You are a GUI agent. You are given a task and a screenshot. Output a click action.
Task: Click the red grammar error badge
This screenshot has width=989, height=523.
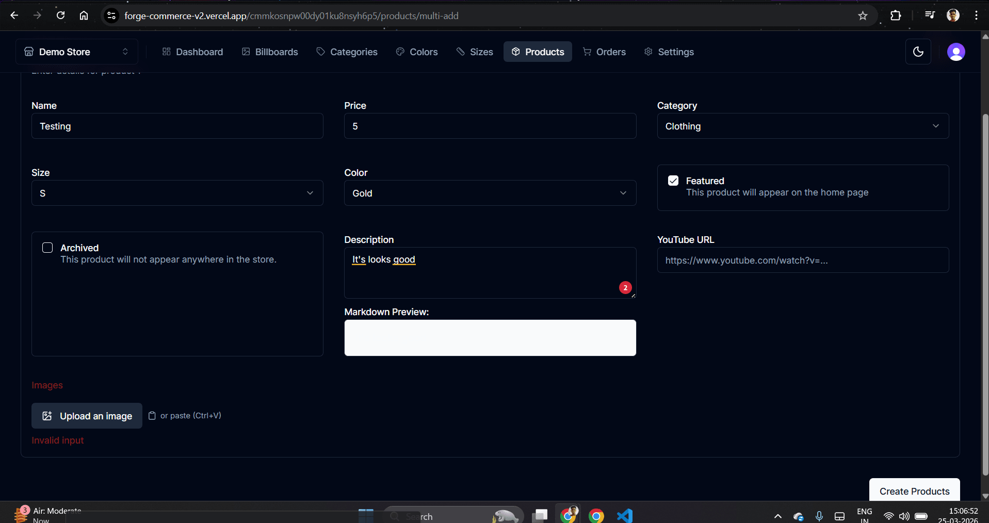click(x=625, y=288)
